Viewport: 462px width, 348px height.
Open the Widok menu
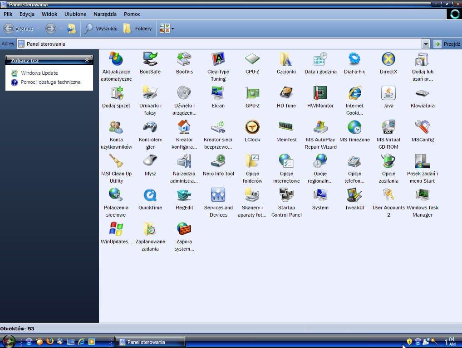tap(49, 14)
